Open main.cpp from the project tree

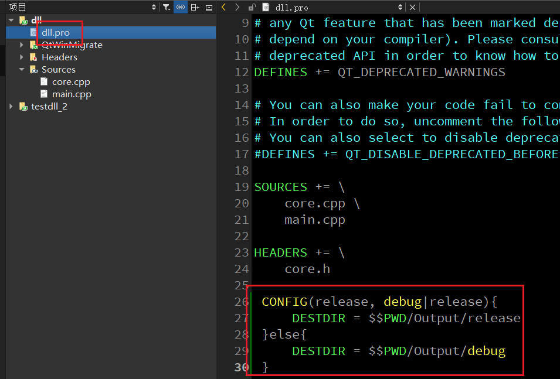(72, 94)
